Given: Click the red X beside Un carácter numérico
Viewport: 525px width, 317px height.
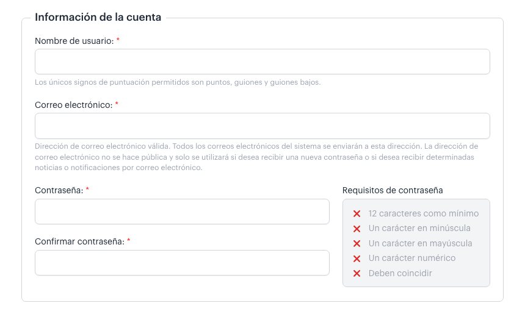Looking at the screenshot, I should tap(357, 258).
